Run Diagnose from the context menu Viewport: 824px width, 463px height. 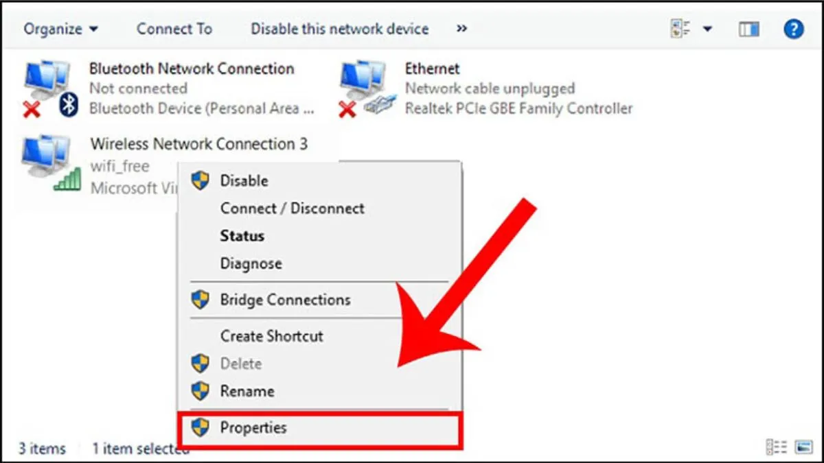tap(251, 263)
